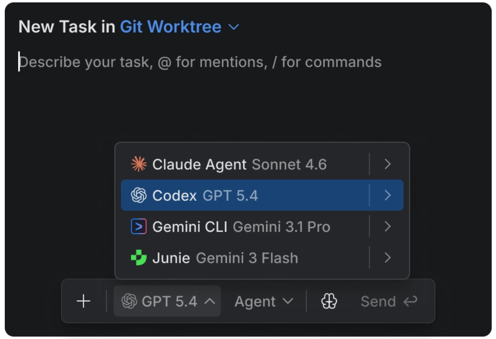Choose Junie Gemini 3 Flash option

pyautogui.click(x=225, y=258)
